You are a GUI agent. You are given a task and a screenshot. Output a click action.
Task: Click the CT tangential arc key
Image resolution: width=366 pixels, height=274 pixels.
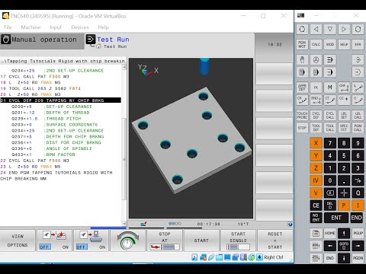point(330,100)
